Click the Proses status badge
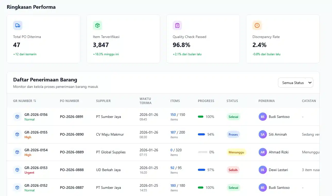Image resolution: width=332 pixels, height=196 pixels. pos(233,134)
